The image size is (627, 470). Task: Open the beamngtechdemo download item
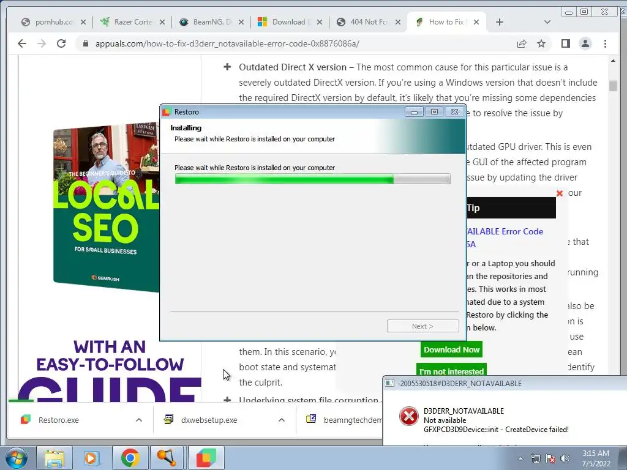click(344, 420)
